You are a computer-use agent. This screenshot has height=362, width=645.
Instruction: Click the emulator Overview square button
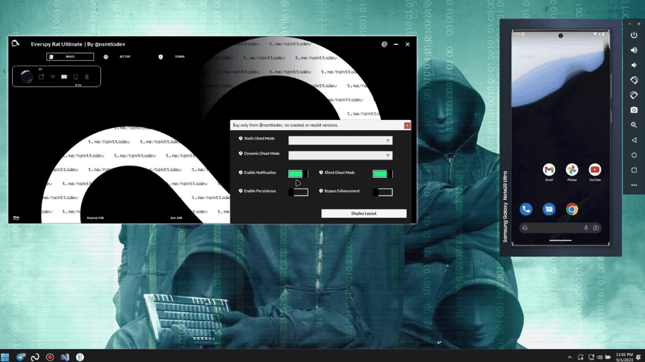pos(634,170)
